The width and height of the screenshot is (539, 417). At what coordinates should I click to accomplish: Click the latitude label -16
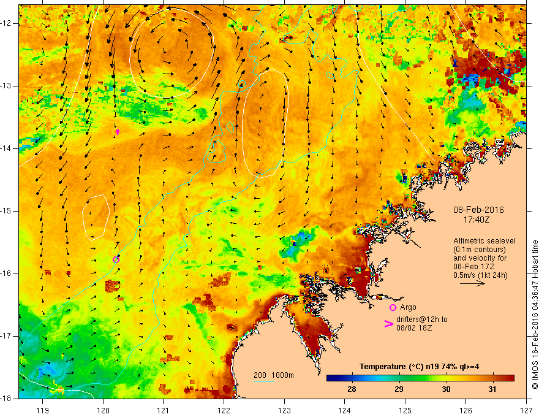coord(7,274)
